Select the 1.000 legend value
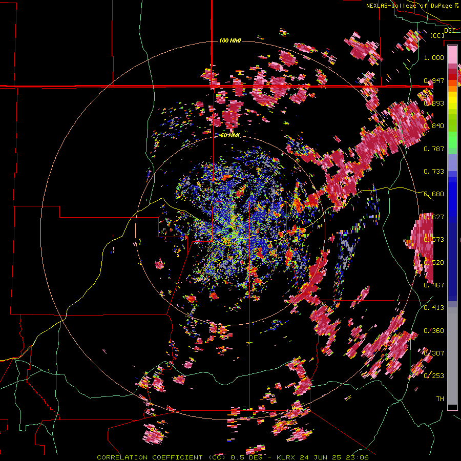The image size is (461, 461). coord(434,57)
